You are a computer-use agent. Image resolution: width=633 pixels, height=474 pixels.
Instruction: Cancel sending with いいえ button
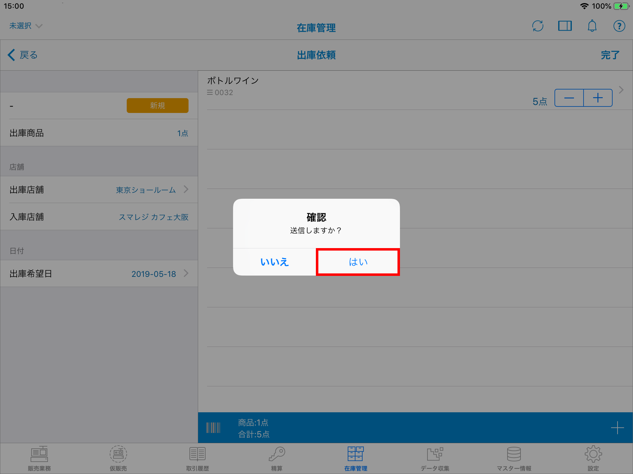[274, 262]
